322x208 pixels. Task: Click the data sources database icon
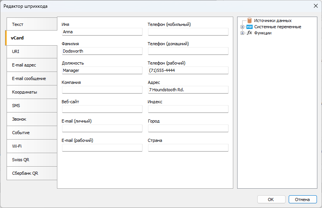coord(250,20)
